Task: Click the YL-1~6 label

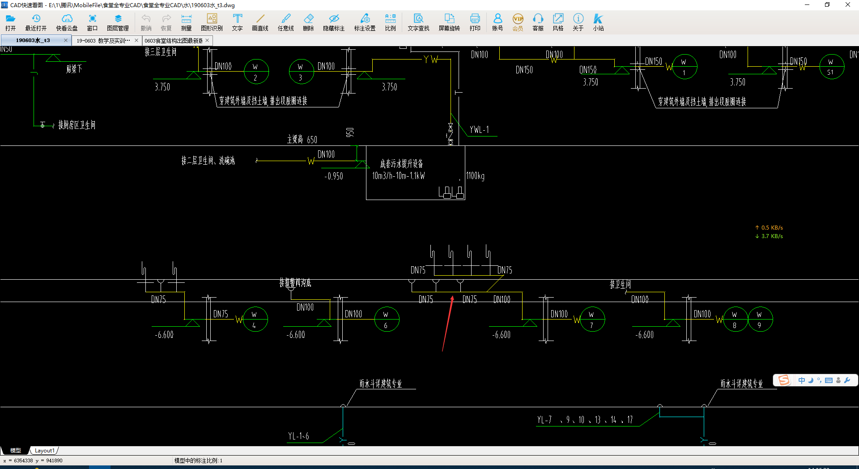Action: point(298,436)
